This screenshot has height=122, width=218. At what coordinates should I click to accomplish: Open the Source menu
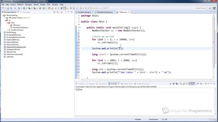point(13,4)
